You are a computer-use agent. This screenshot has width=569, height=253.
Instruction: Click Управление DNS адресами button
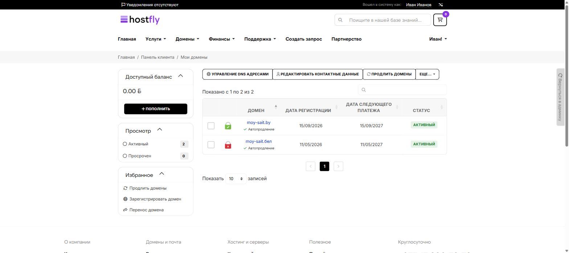tap(238, 74)
